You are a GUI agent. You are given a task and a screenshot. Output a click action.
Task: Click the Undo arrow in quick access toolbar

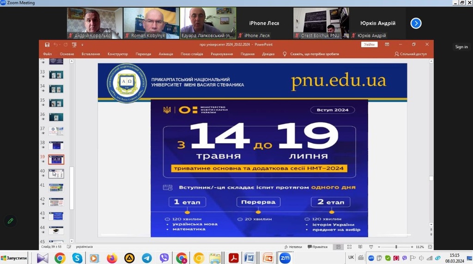coord(55,45)
